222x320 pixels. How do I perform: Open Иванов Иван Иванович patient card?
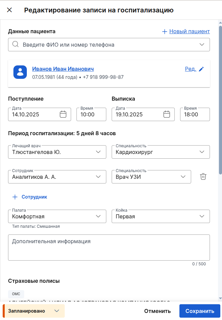(62, 69)
